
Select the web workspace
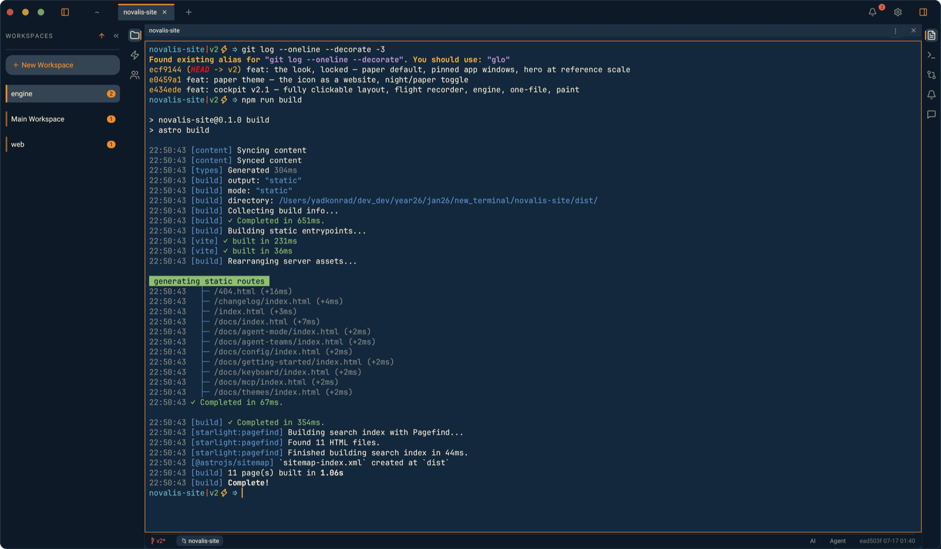[63, 144]
